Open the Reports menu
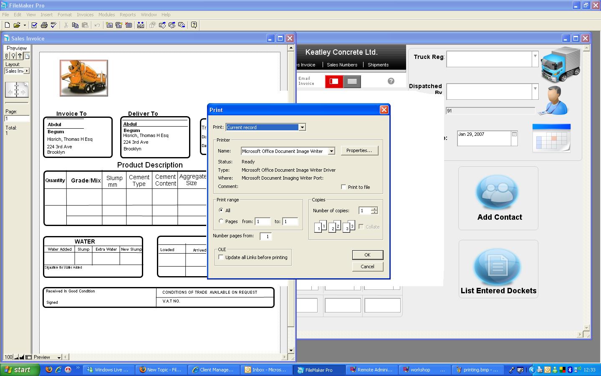The width and height of the screenshot is (601, 376). 128,15
